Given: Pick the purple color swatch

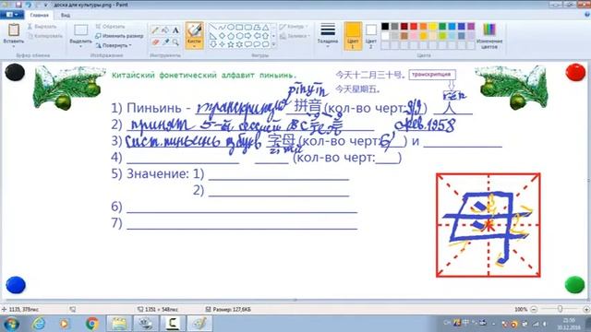Looking at the screenshot, I should pyautogui.click(x=471, y=27).
